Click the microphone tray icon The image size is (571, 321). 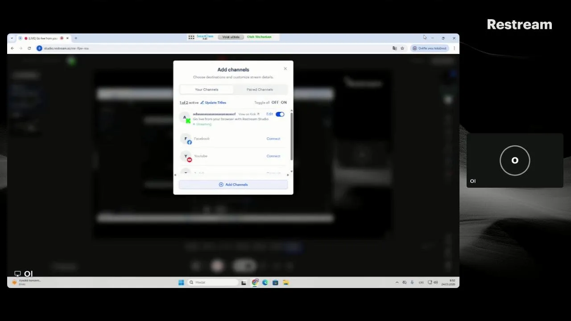[412, 282]
